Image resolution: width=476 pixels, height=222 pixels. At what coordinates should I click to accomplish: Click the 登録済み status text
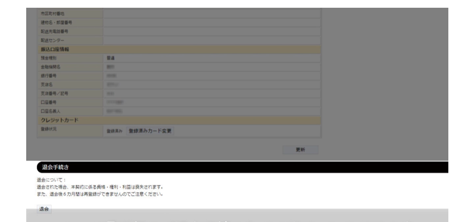point(115,131)
